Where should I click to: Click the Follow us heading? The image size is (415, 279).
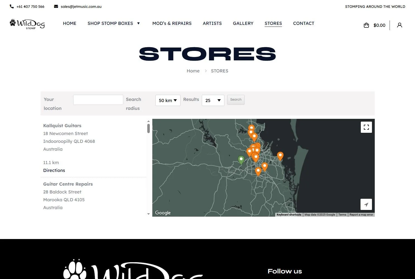pyautogui.click(x=285, y=271)
